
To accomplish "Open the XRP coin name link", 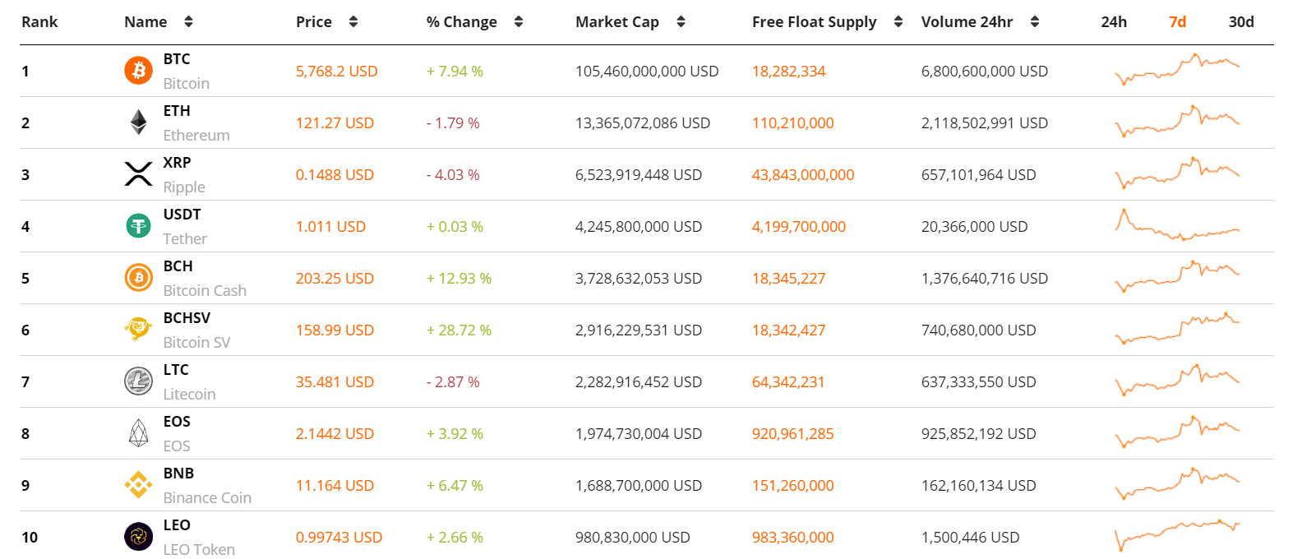I will click(x=177, y=163).
